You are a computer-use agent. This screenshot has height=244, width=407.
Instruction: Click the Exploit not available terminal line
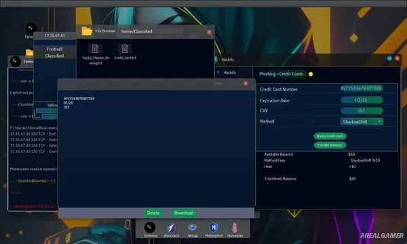pos(22,93)
